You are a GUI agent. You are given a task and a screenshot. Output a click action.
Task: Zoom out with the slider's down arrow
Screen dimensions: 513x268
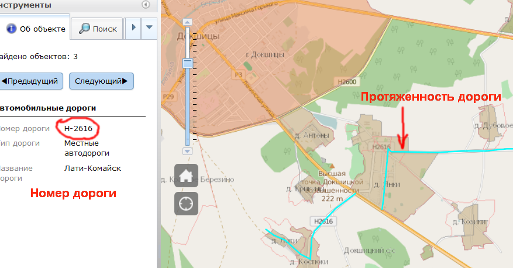click(x=187, y=151)
